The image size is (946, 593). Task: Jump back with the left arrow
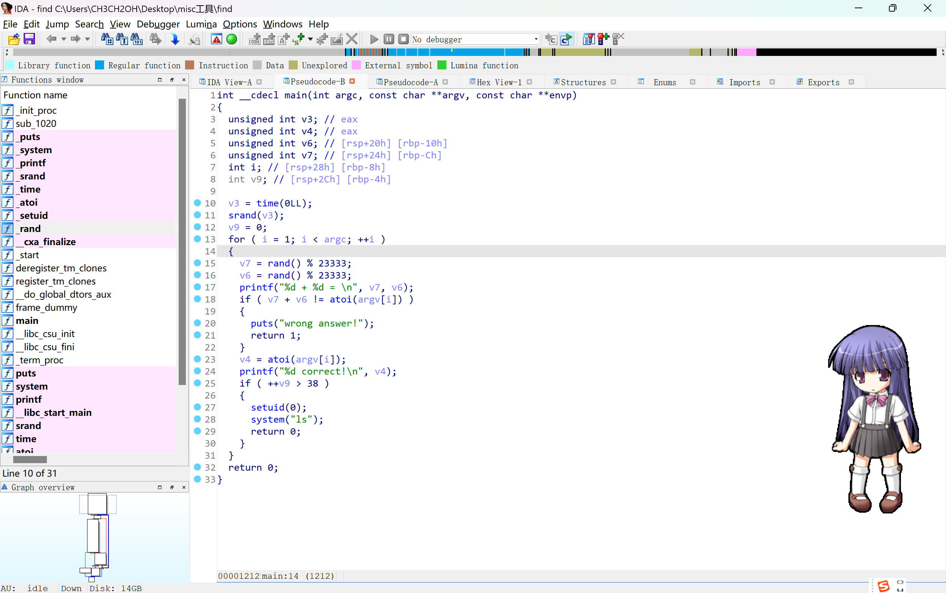click(51, 39)
